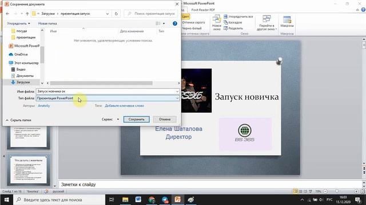The image size is (366, 205).
Task: Create a new folder with Новая папка
Action: tap(47, 23)
